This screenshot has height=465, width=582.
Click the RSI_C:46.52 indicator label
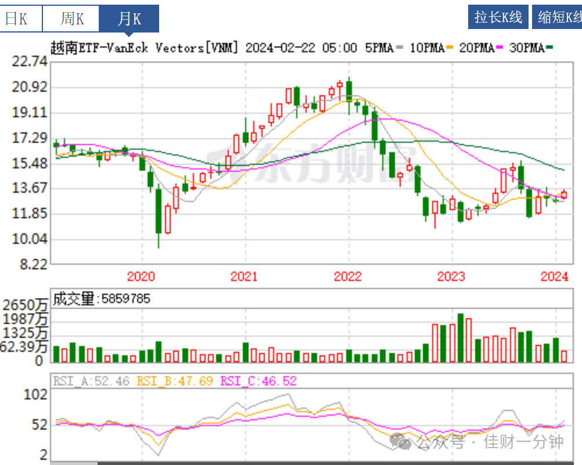[x=258, y=381]
